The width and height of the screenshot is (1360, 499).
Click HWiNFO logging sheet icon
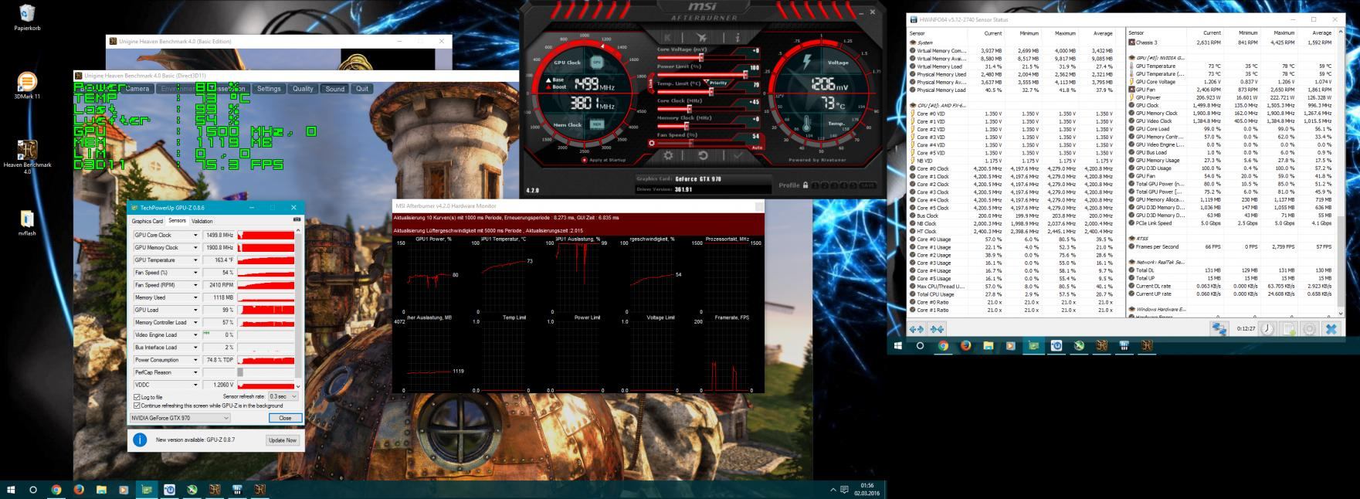point(1288,329)
